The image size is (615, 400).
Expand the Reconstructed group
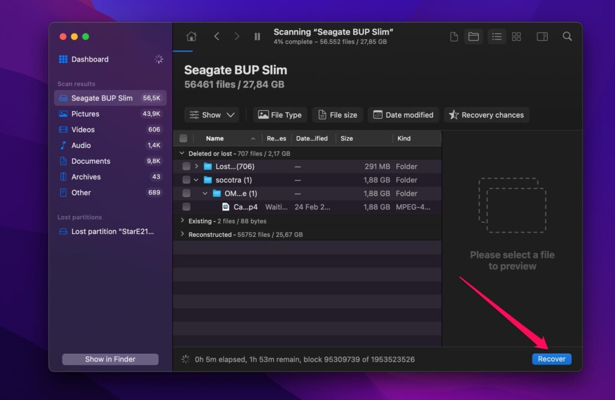pos(182,234)
